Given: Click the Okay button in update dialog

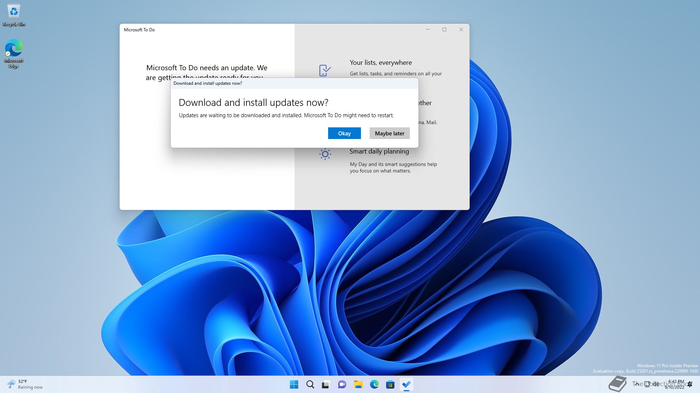Looking at the screenshot, I should 344,133.
